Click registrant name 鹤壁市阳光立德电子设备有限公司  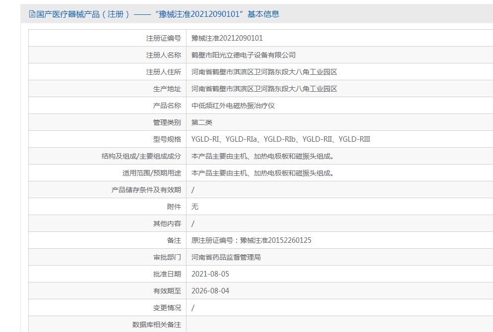click(x=244, y=55)
